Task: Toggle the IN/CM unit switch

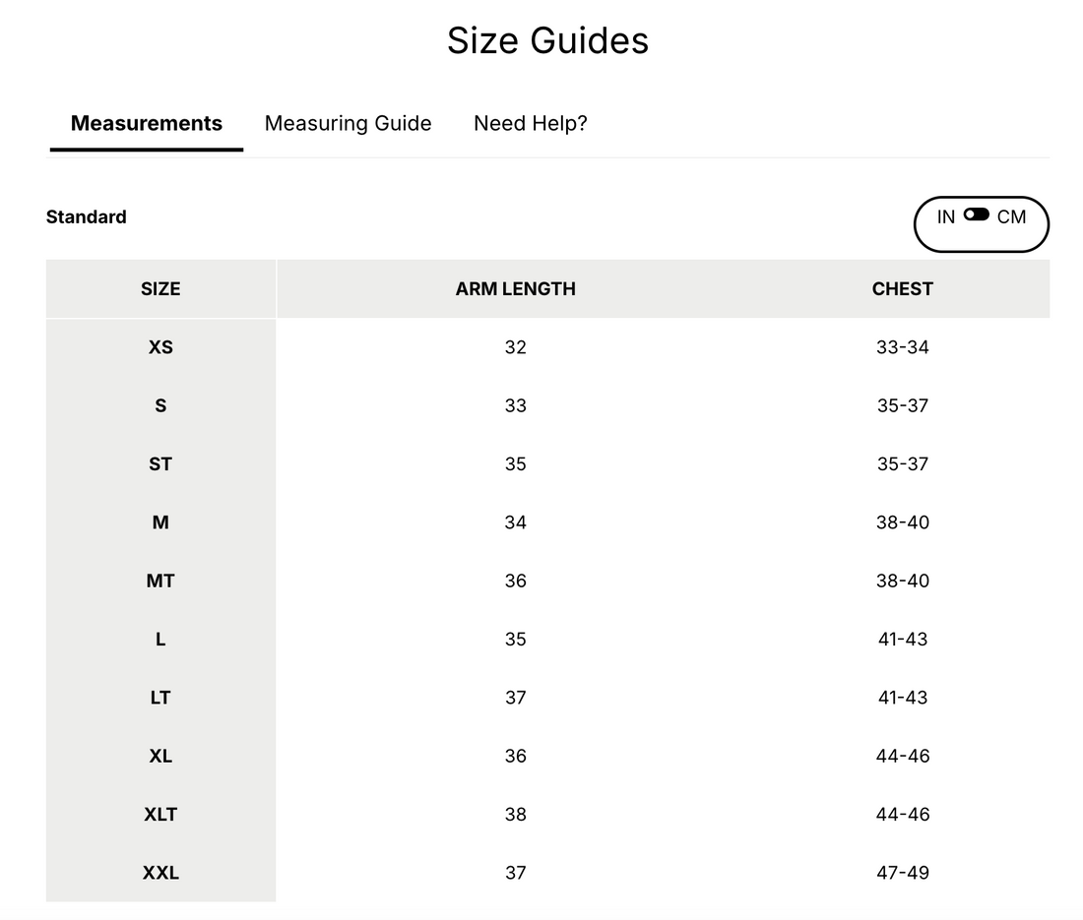Action: coord(976,215)
